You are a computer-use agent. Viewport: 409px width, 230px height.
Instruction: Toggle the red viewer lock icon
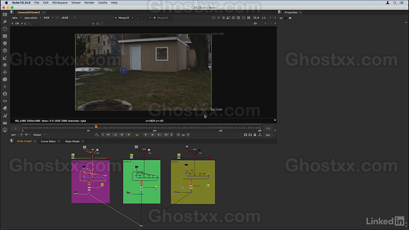(271, 24)
